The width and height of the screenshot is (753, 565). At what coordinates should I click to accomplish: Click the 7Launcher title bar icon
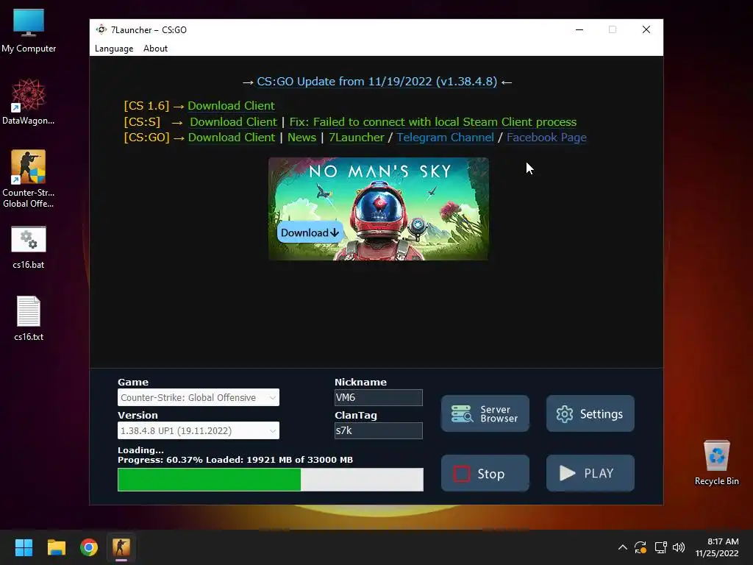tap(101, 29)
